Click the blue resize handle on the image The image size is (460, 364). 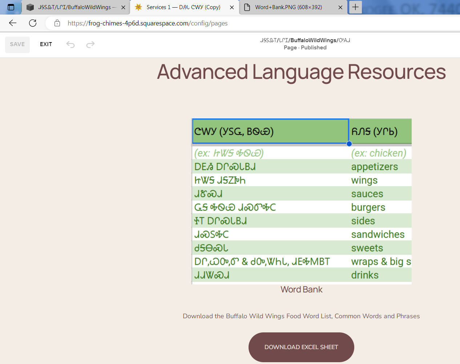[349, 144]
